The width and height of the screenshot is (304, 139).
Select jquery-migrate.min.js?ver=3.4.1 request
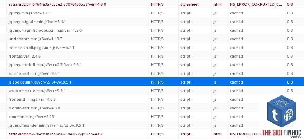click(x=152, y=22)
